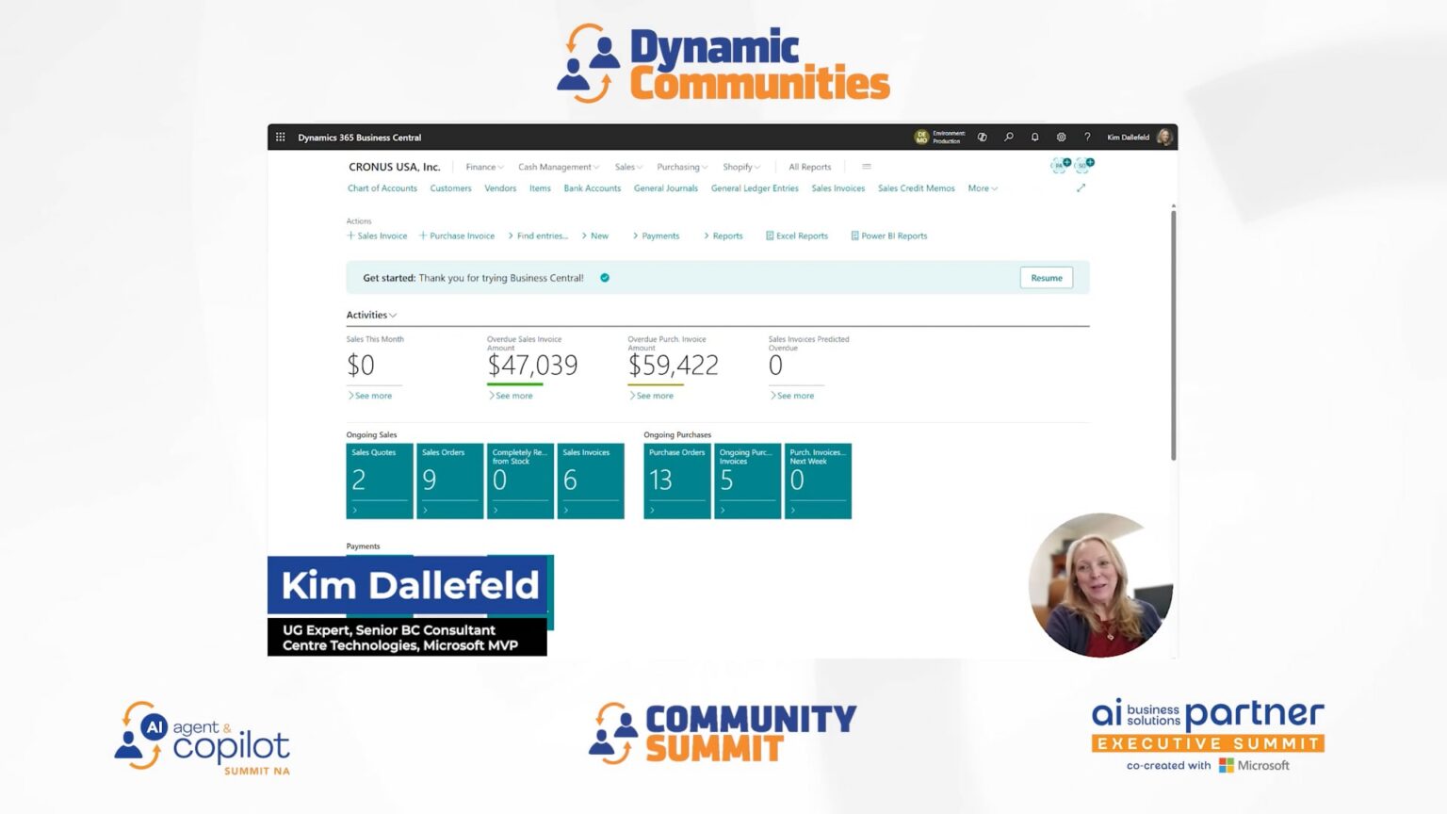Image resolution: width=1447 pixels, height=814 pixels.
Task: Open the Customers navigation item
Action: [450, 188]
